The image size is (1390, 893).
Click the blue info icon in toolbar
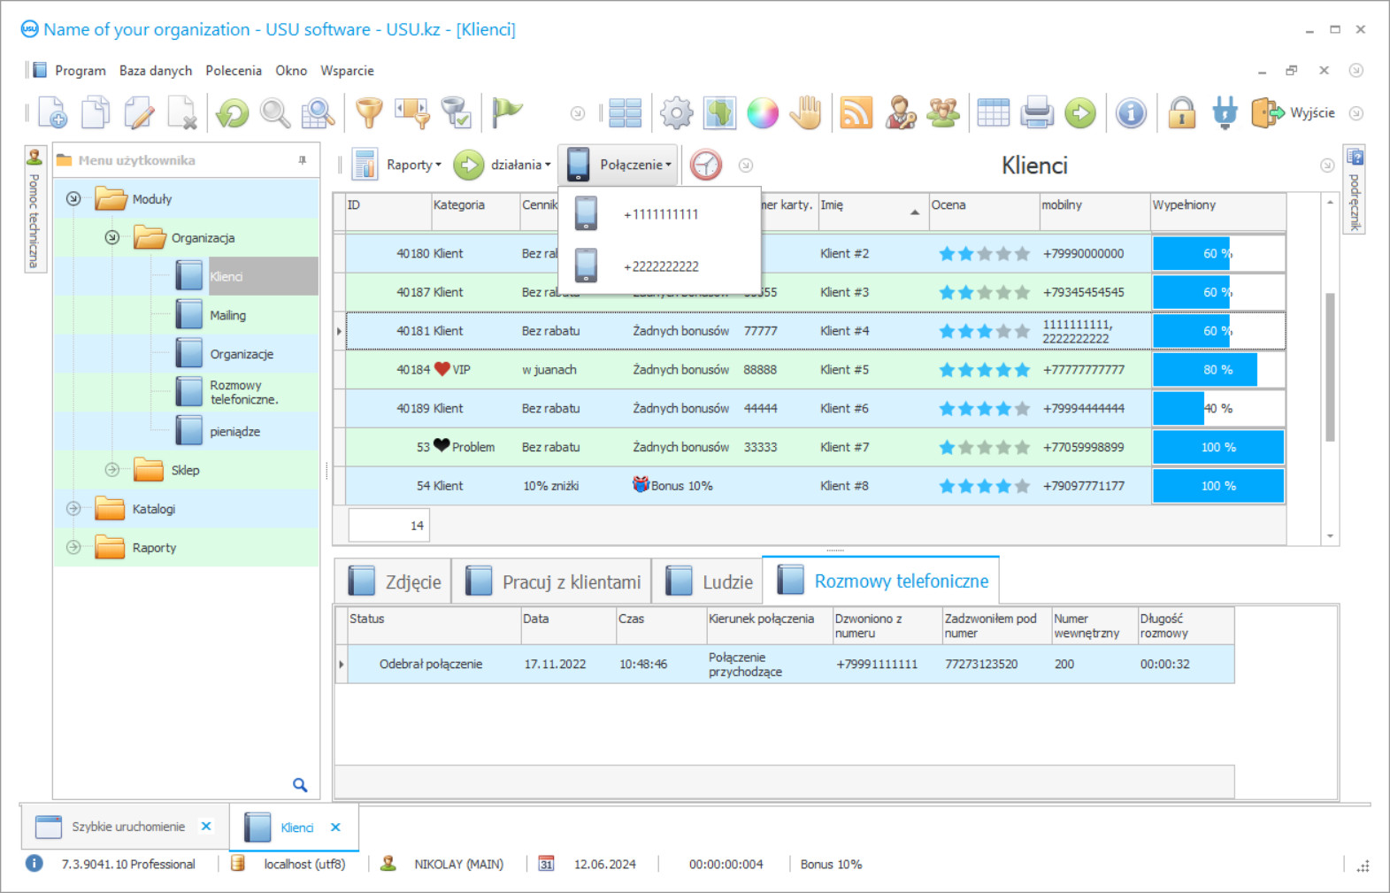coord(1131,113)
